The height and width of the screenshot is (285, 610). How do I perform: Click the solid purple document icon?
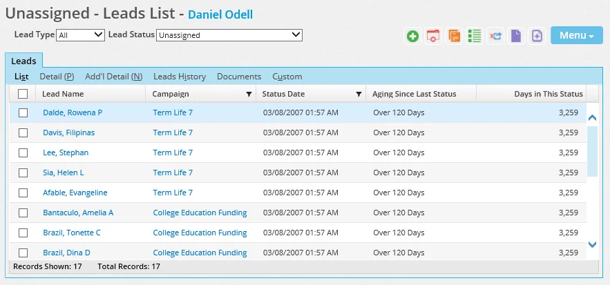click(x=516, y=36)
